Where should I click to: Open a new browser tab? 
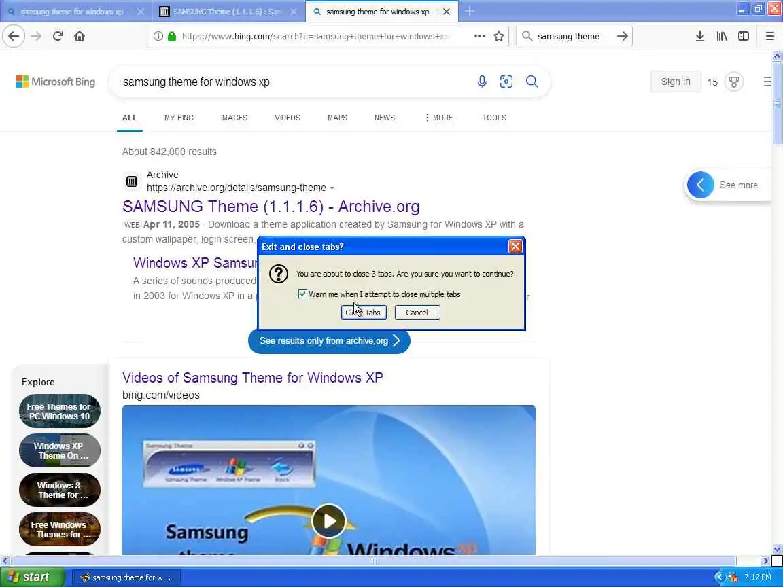470,11
